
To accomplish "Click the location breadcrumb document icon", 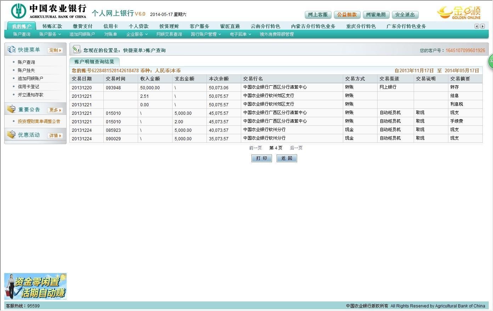I will click(x=76, y=50).
